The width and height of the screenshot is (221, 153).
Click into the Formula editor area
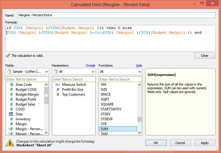pyautogui.click(x=111, y=38)
